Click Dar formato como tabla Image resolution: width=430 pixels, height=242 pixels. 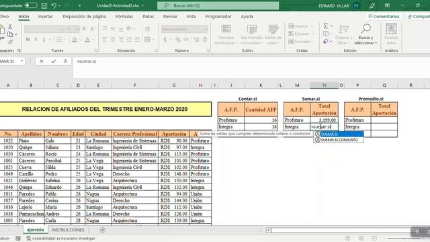point(251,34)
